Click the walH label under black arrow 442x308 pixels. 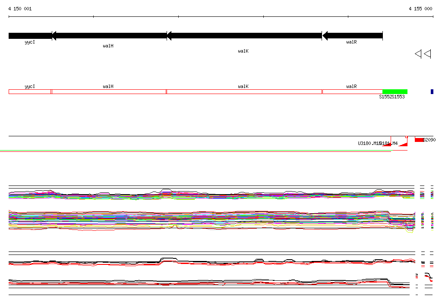pos(108,46)
